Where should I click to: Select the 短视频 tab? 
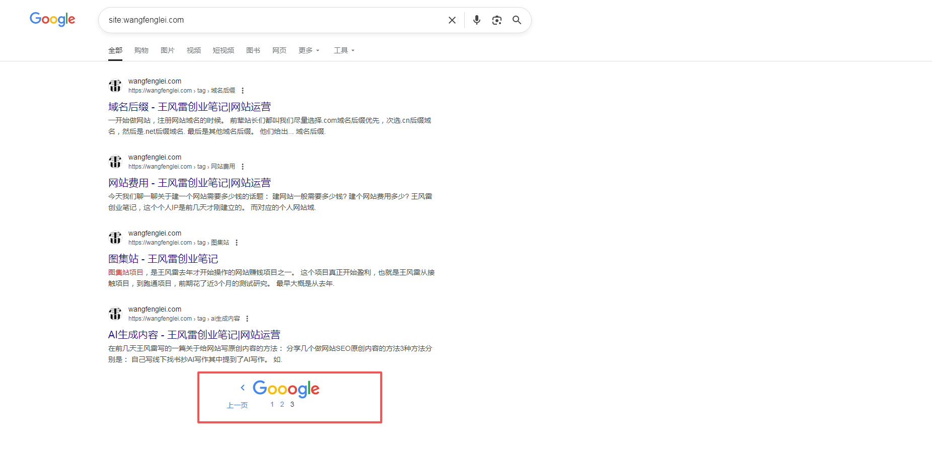[x=223, y=50]
